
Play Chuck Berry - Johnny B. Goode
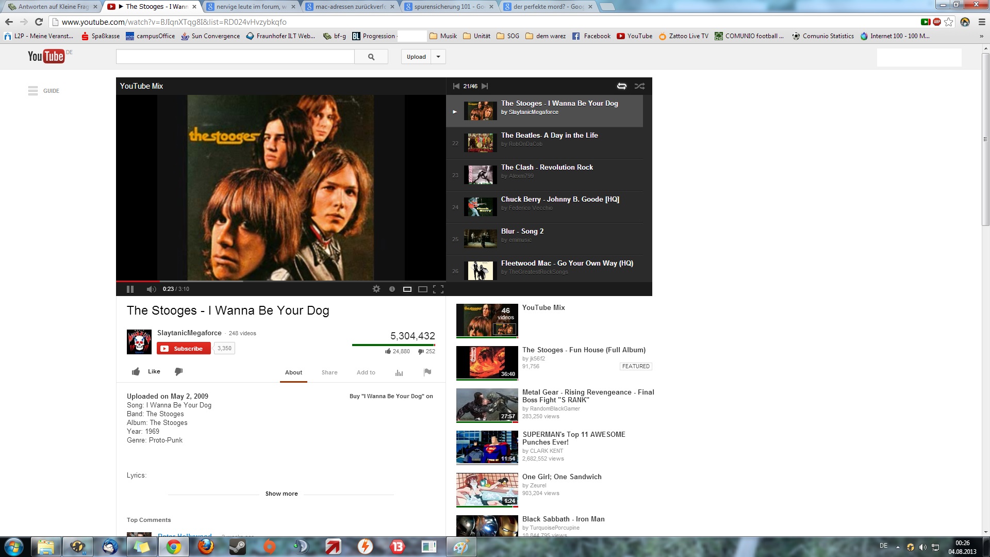[544, 207]
